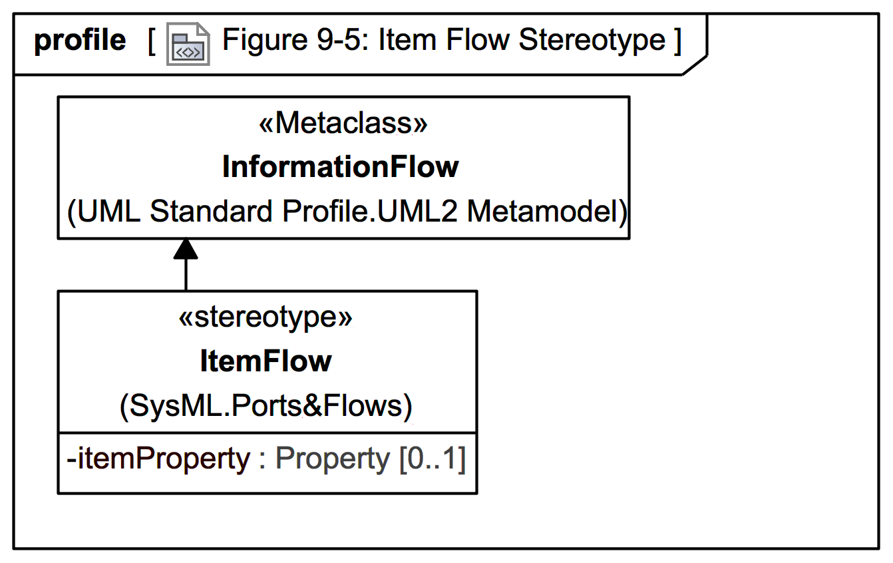This screenshot has height=563, width=893.
Task: Click the "Figure 9-5: Item Flow Stereotype" title
Action: tap(443, 40)
